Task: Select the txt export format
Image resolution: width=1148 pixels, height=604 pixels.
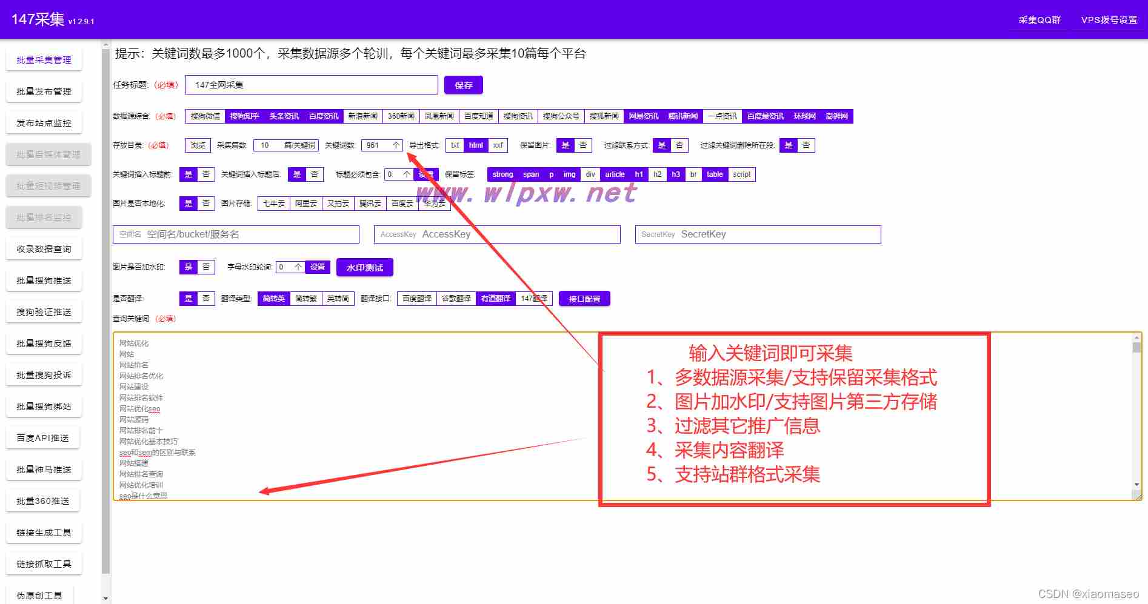Action: click(455, 145)
